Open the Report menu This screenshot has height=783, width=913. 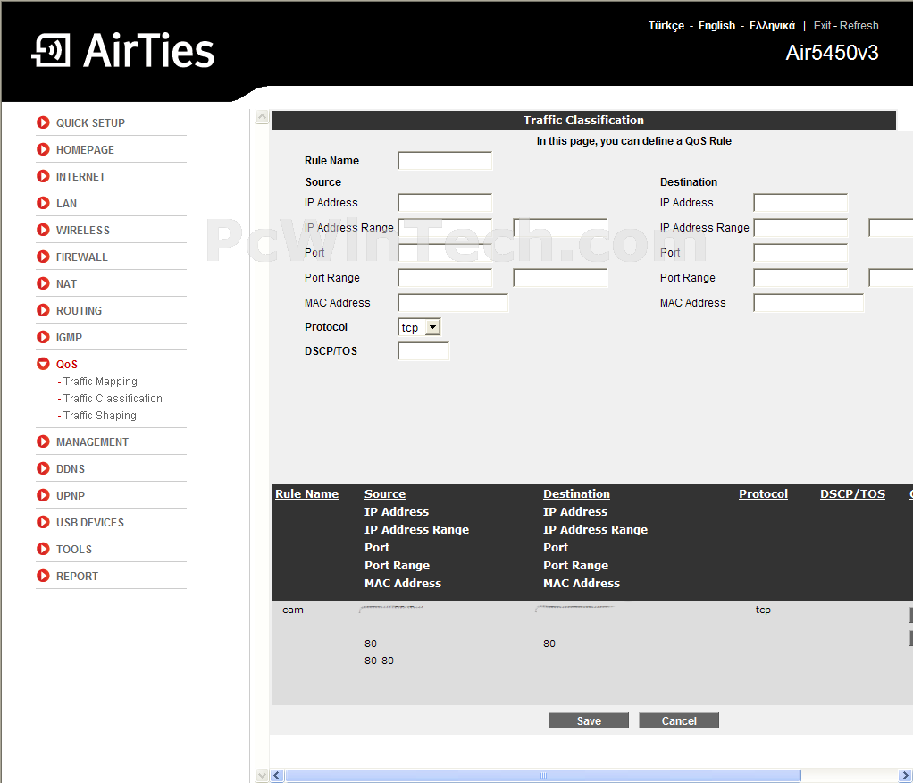[77, 577]
